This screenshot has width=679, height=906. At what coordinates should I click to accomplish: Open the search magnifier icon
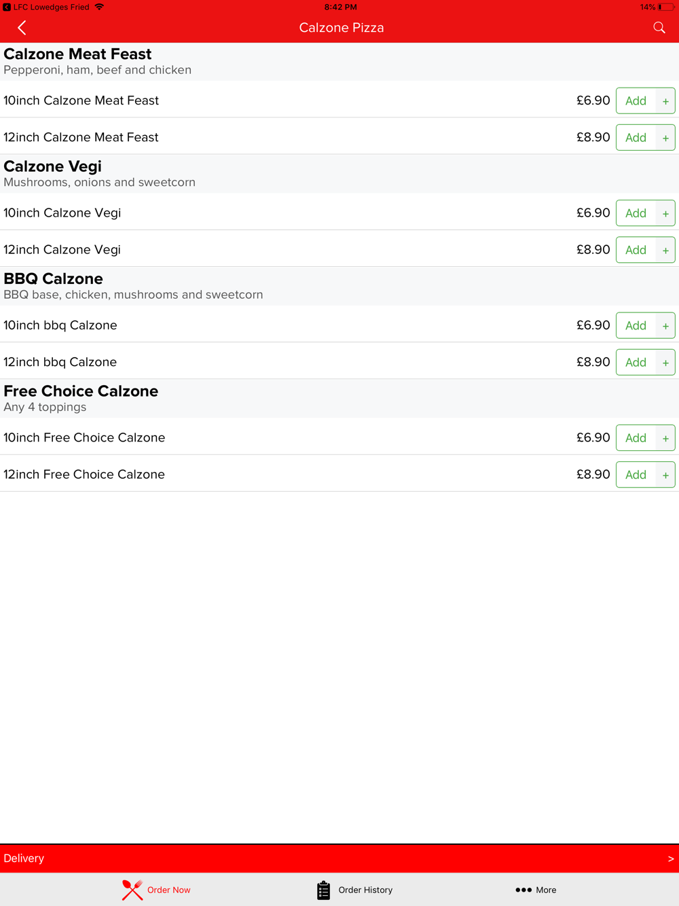tap(659, 28)
